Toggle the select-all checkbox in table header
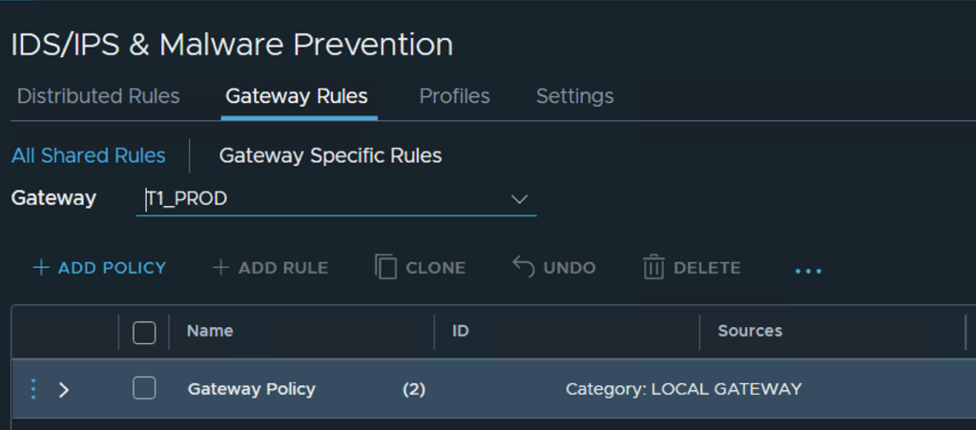This screenshot has width=976, height=430. coord(144,332)
